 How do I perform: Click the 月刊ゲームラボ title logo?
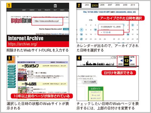pyautogui.click(x=29, y=84)
